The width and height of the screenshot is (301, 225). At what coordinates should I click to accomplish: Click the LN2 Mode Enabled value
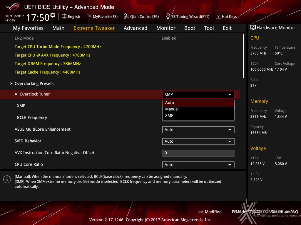point(169,38)
